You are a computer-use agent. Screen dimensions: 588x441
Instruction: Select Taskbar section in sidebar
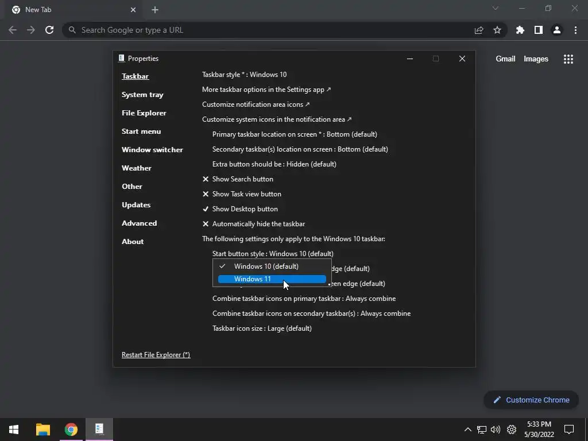coord(136,76)
